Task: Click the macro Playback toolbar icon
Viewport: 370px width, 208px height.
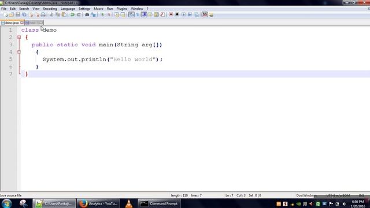Action: click(183, 14)
